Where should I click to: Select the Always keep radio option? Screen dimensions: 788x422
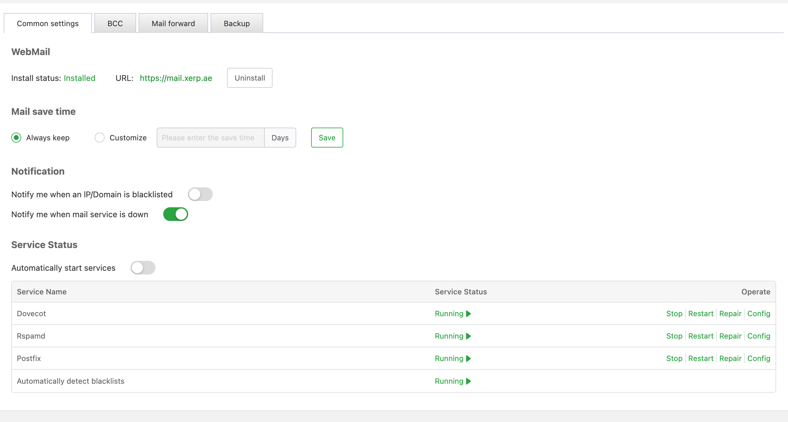[x=16, y=138]
